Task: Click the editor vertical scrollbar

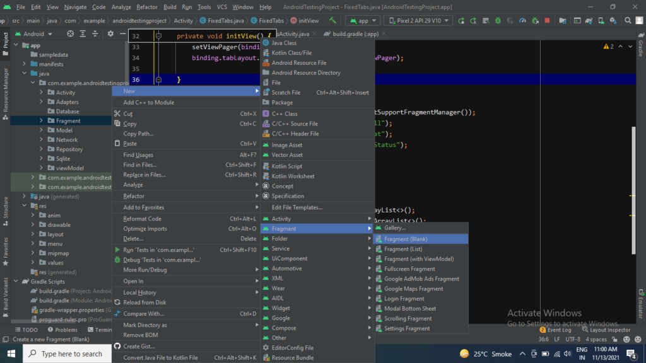Action: tap(633, 191)
